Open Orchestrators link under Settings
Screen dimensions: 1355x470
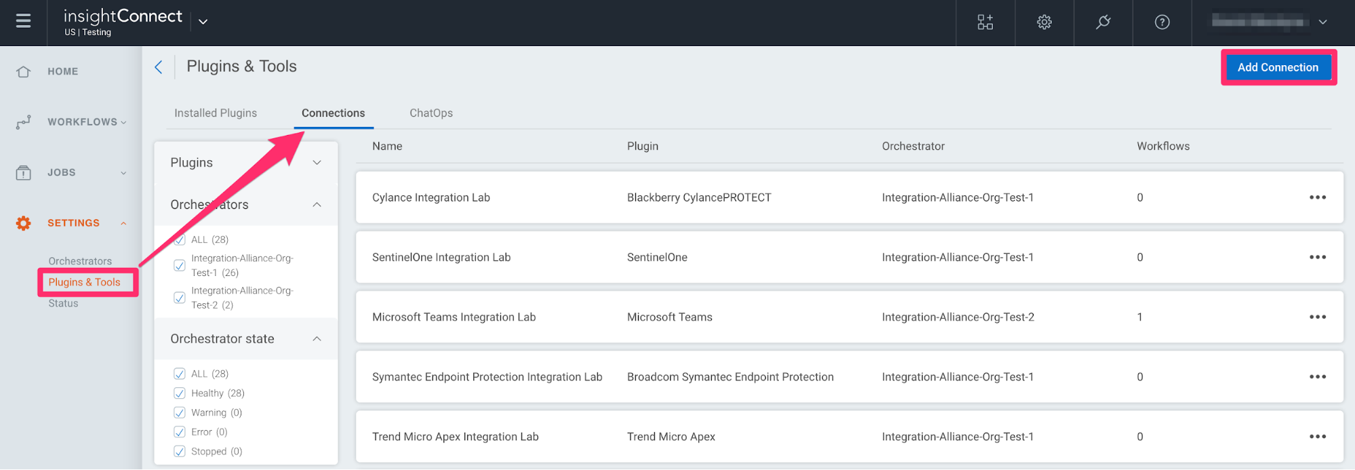click(80, 261)
